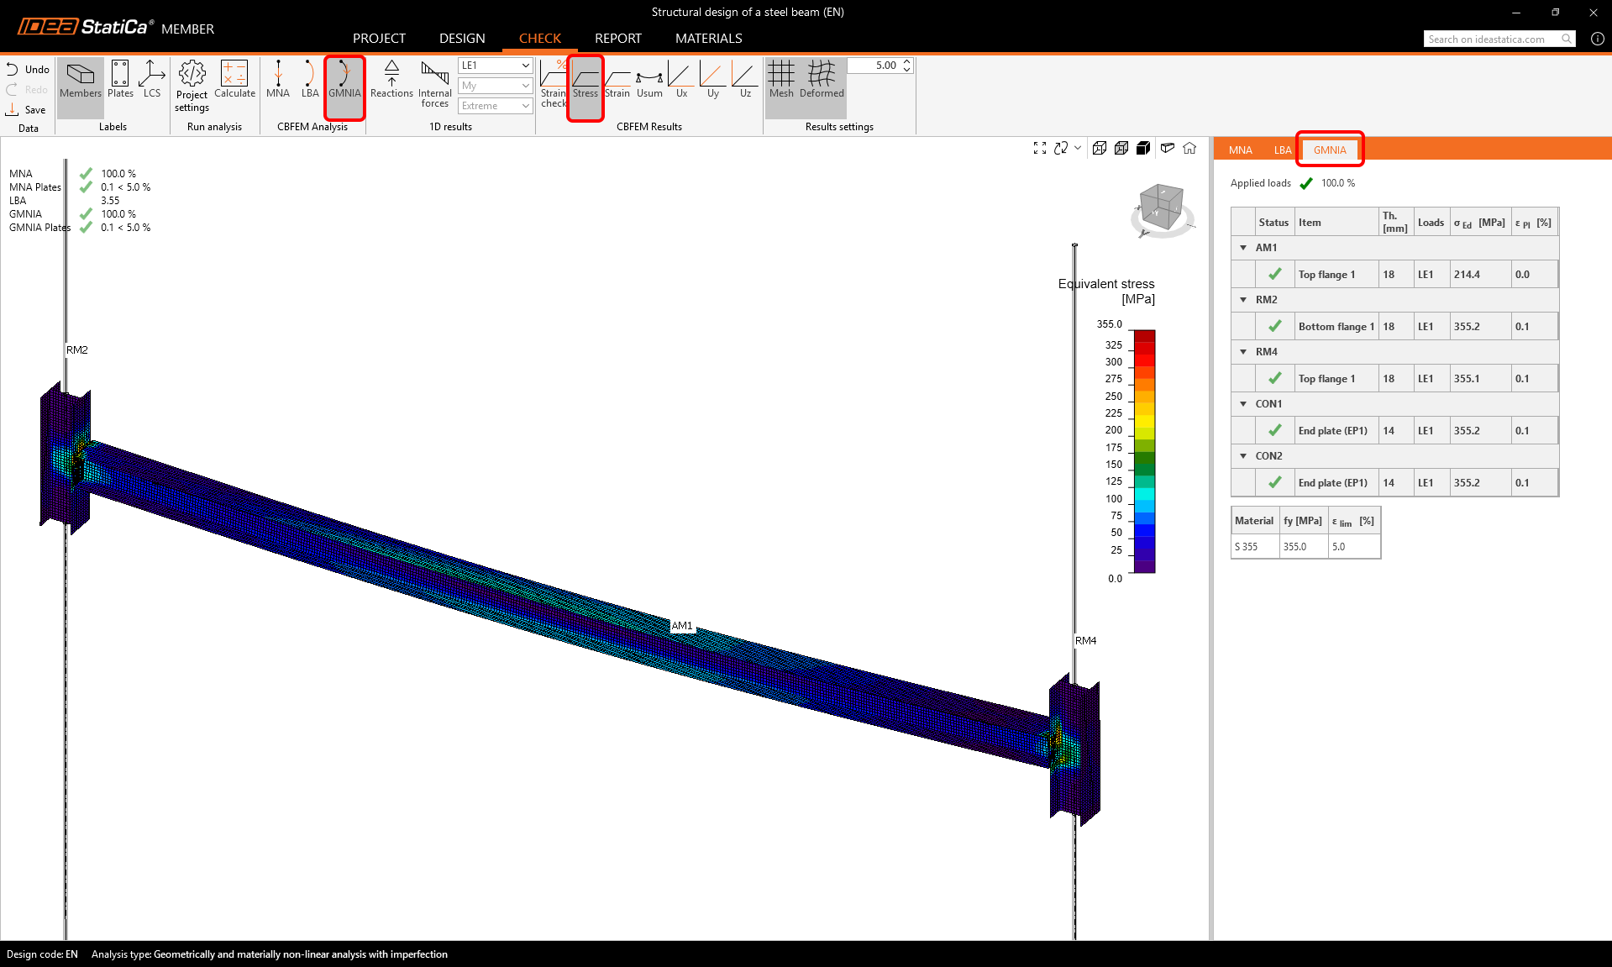Screen dimensions: 1612x967
Task: Click the search on ideastatica.com field
Action: coord(1491,39)
